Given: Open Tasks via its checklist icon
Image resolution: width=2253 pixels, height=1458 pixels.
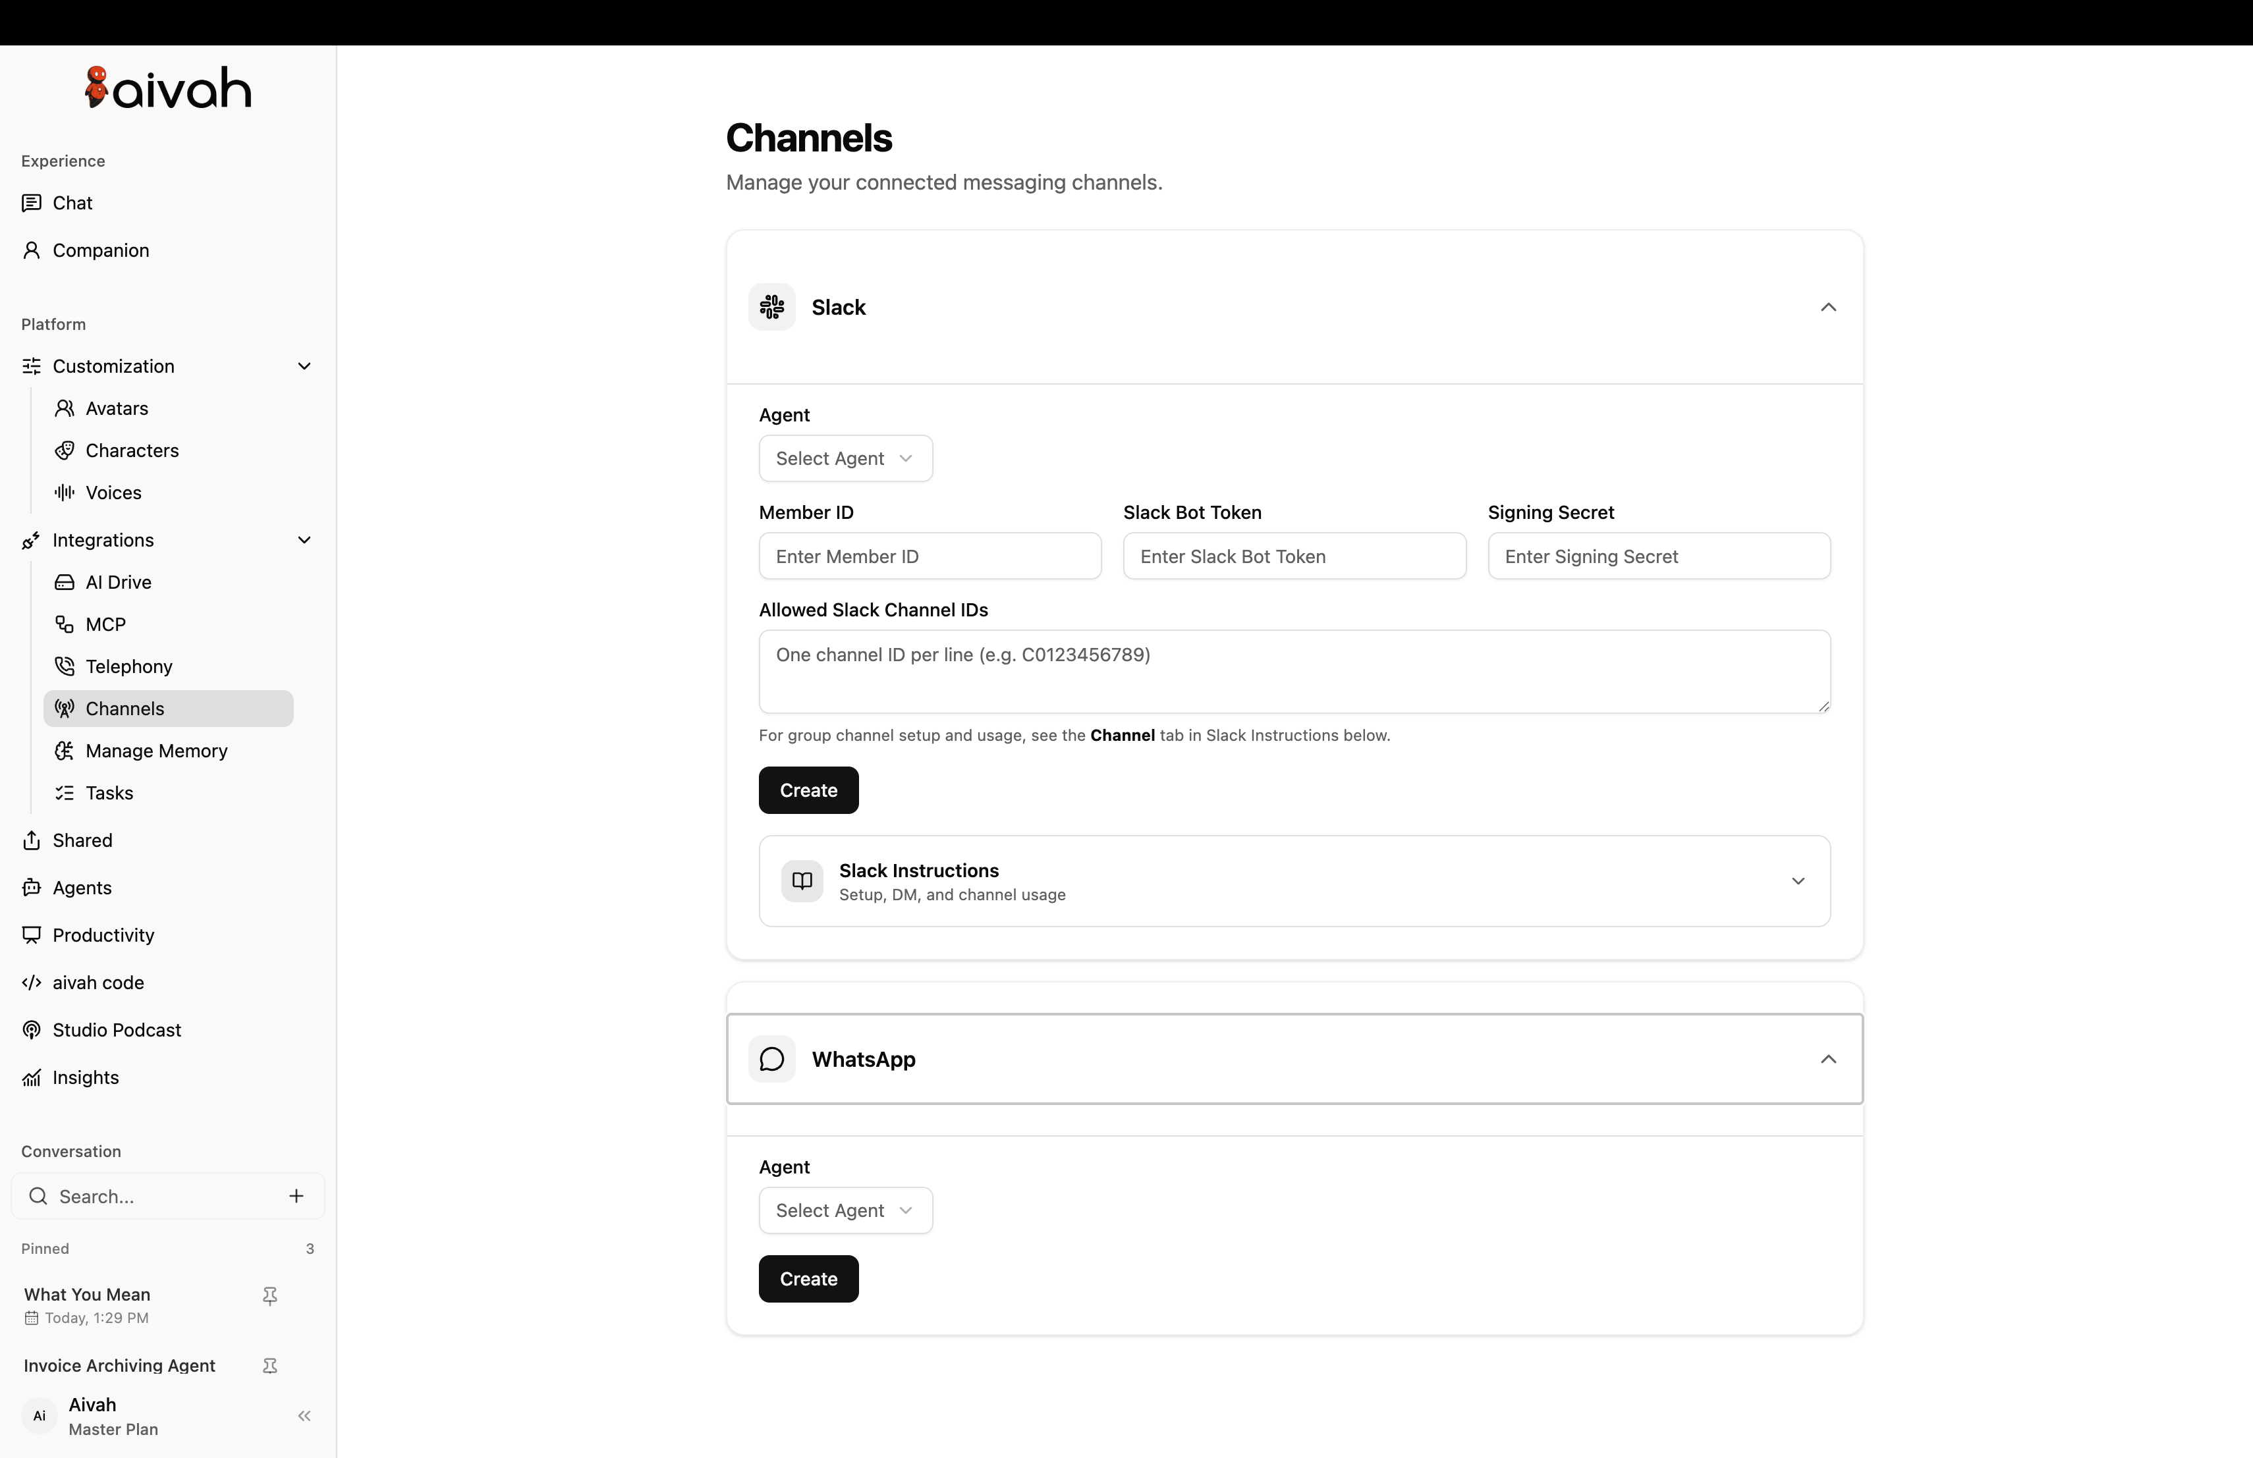Looking at the screenshot, I should [x=65, y=793].
